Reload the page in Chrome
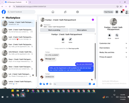The height and width of the screenshot is (103, 129). pos(10,6)
